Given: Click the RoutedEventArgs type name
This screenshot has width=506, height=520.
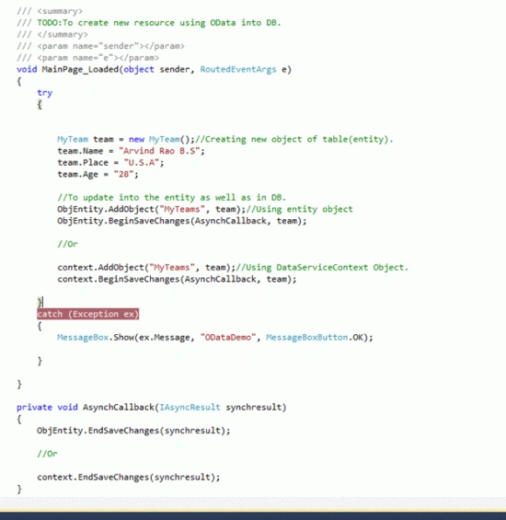Looking at the screenshot, I should point(238,69).
